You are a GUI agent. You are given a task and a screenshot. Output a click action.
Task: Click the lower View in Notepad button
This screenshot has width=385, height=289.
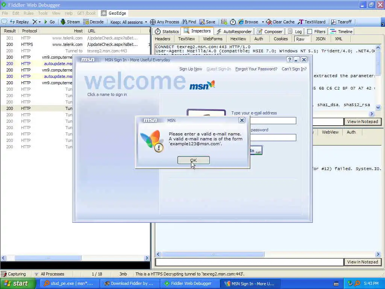[x=362, y=262]
